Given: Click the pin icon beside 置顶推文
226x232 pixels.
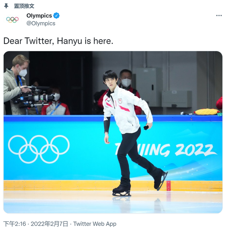Looking at the screenshot, I should click(6, 6).
